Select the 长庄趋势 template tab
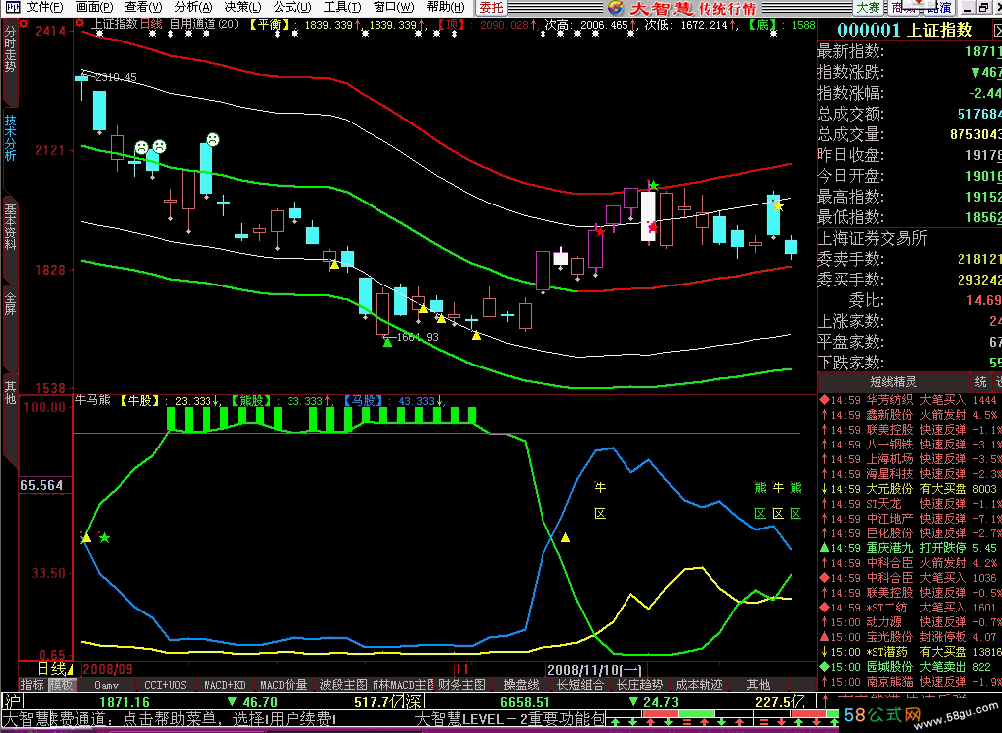Viewport: 1002px width, 733px height. [639, 685]
